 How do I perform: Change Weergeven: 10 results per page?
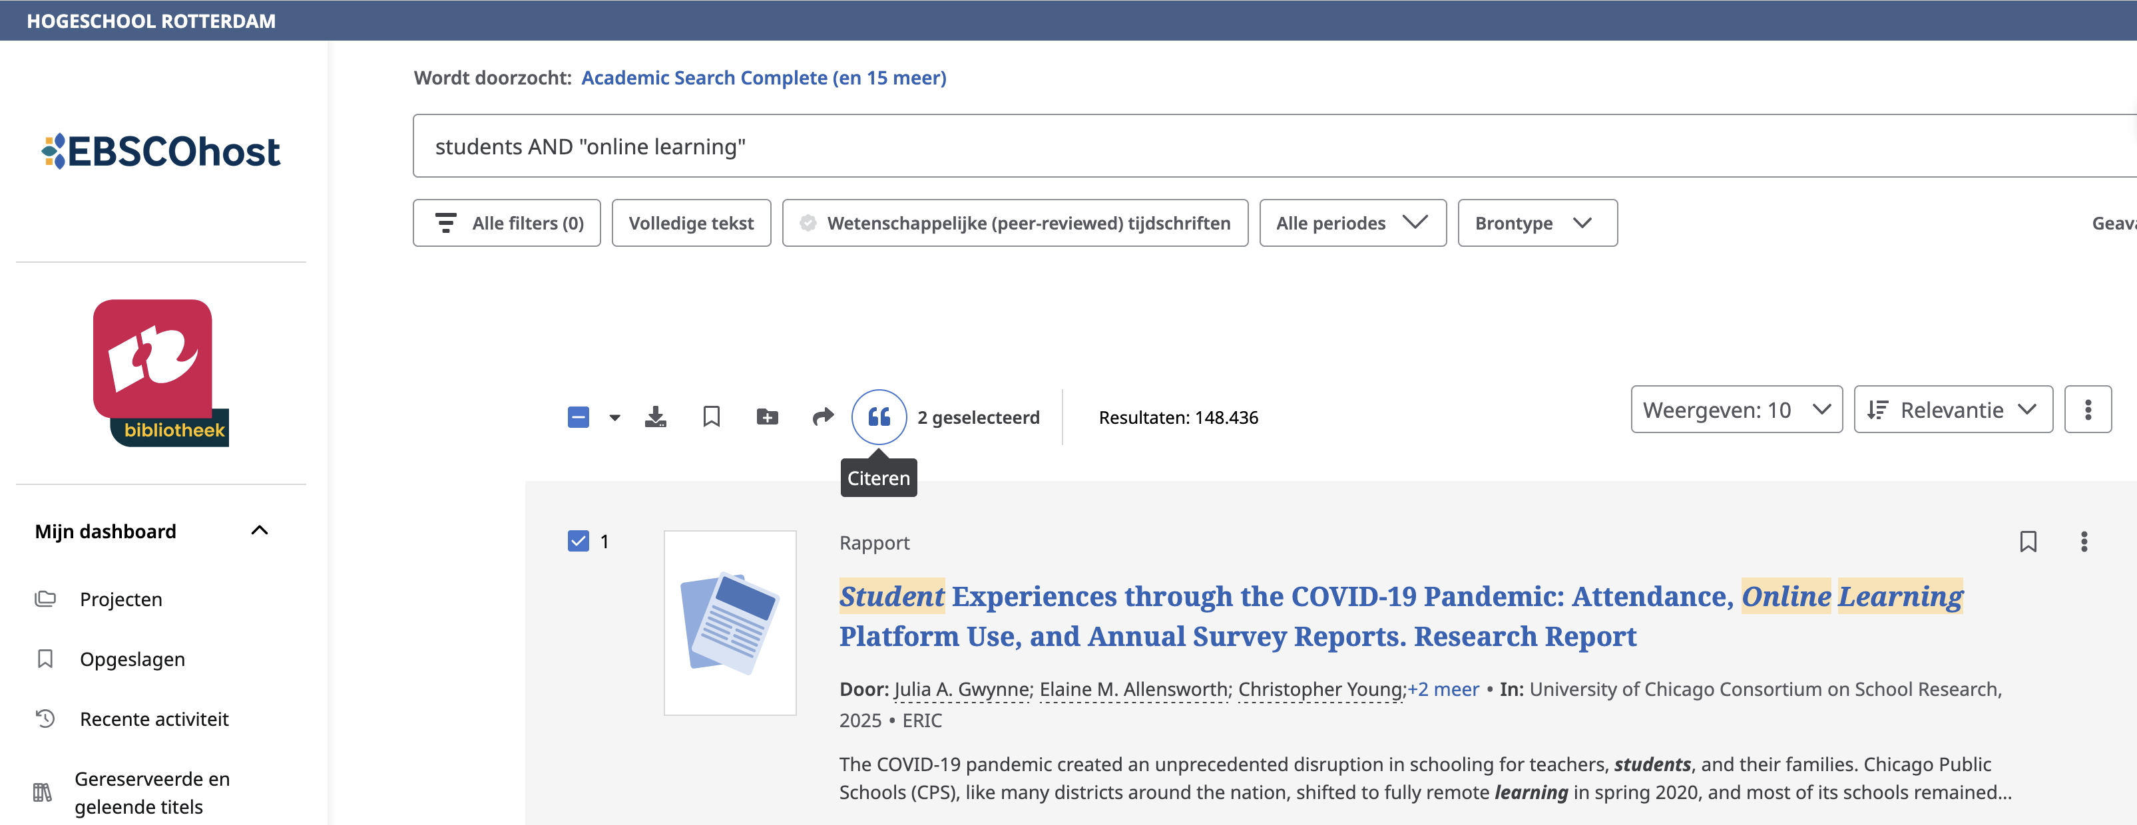point(1736,409)
